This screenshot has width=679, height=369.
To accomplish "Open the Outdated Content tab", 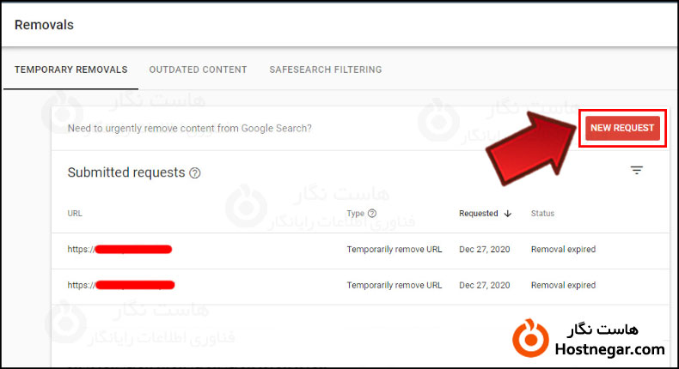I will pyautogui.click(x=198, y=70).
